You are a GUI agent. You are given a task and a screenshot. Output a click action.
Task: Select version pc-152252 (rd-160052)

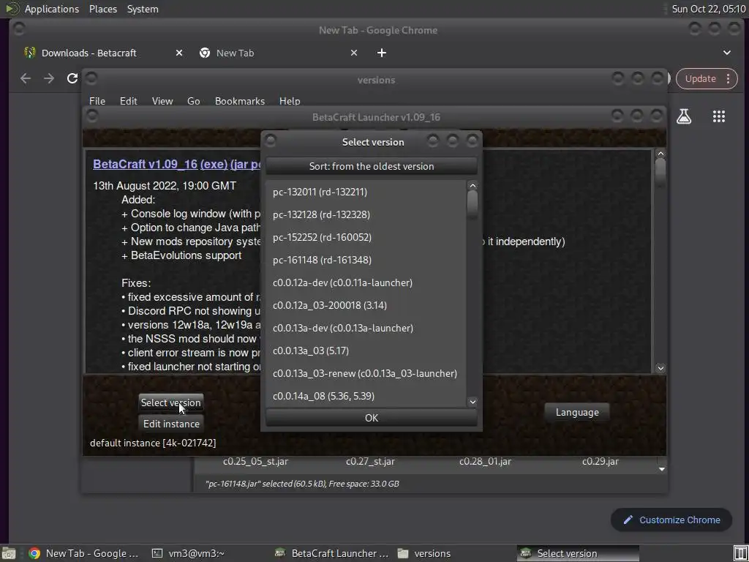click(x=366, y=237)
